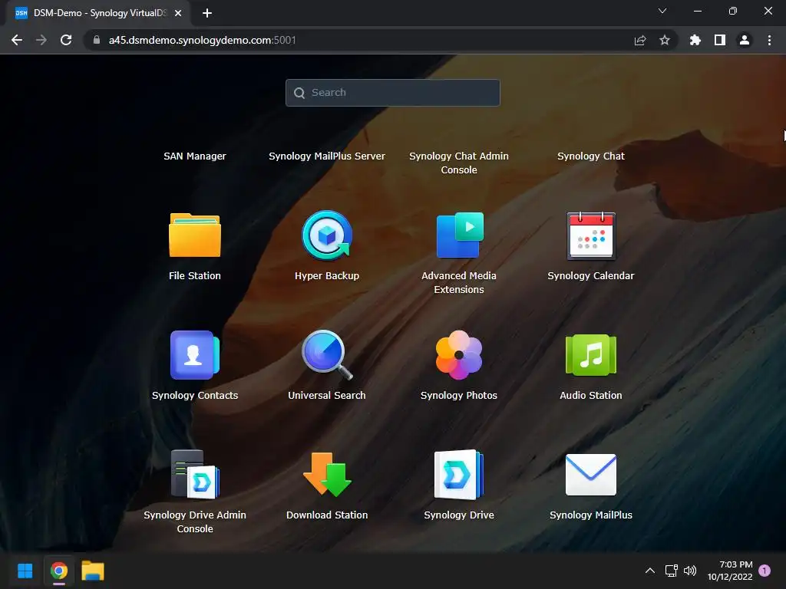Click the Synology Chat Admin Console label
This screenshot has width=786, height=589.
coord(459,163)
